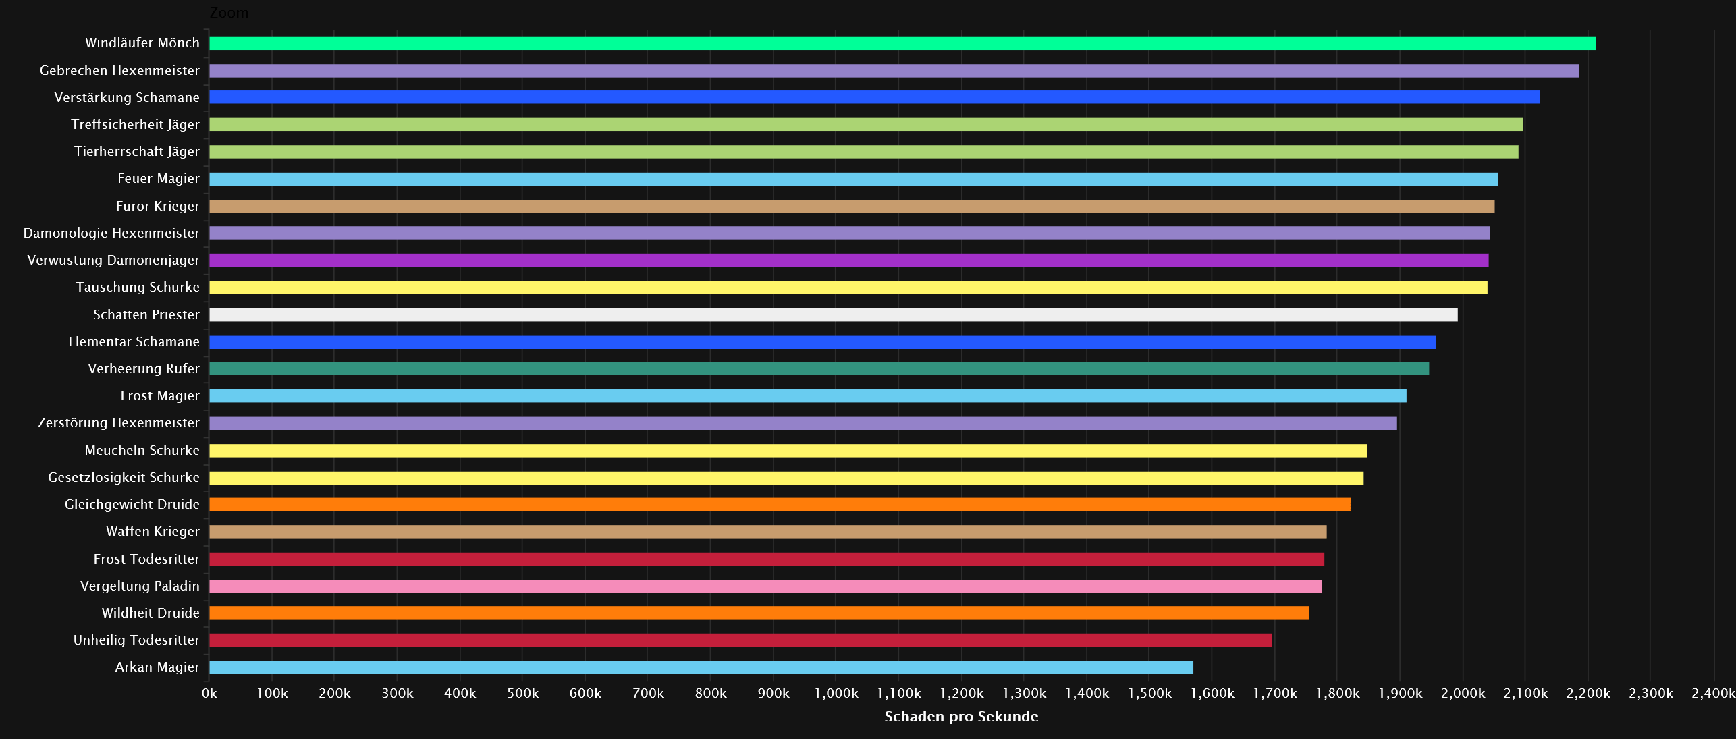The width and height of the screenshot is (1736, 739).
Task: Click the '2,200k' axis tick label
Action: (1588, 693)
